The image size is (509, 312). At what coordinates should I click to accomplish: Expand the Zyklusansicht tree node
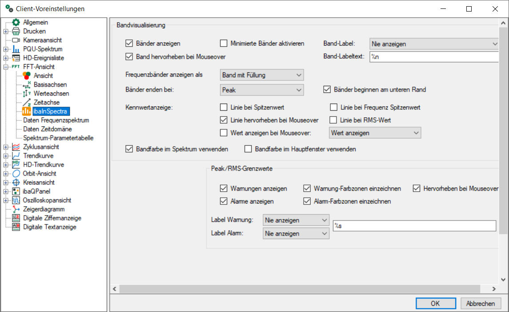point(5,147)
